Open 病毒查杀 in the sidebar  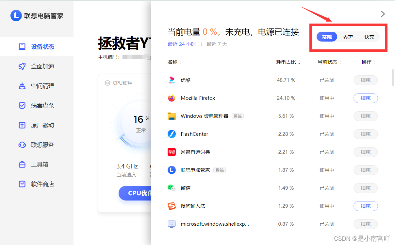click(x=37, y=106)
